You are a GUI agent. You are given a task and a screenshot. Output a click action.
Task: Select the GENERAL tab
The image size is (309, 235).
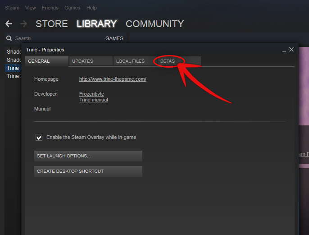pyautogui.click(x=47, y=61)
